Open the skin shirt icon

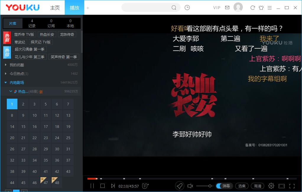[x=261, y=8]
